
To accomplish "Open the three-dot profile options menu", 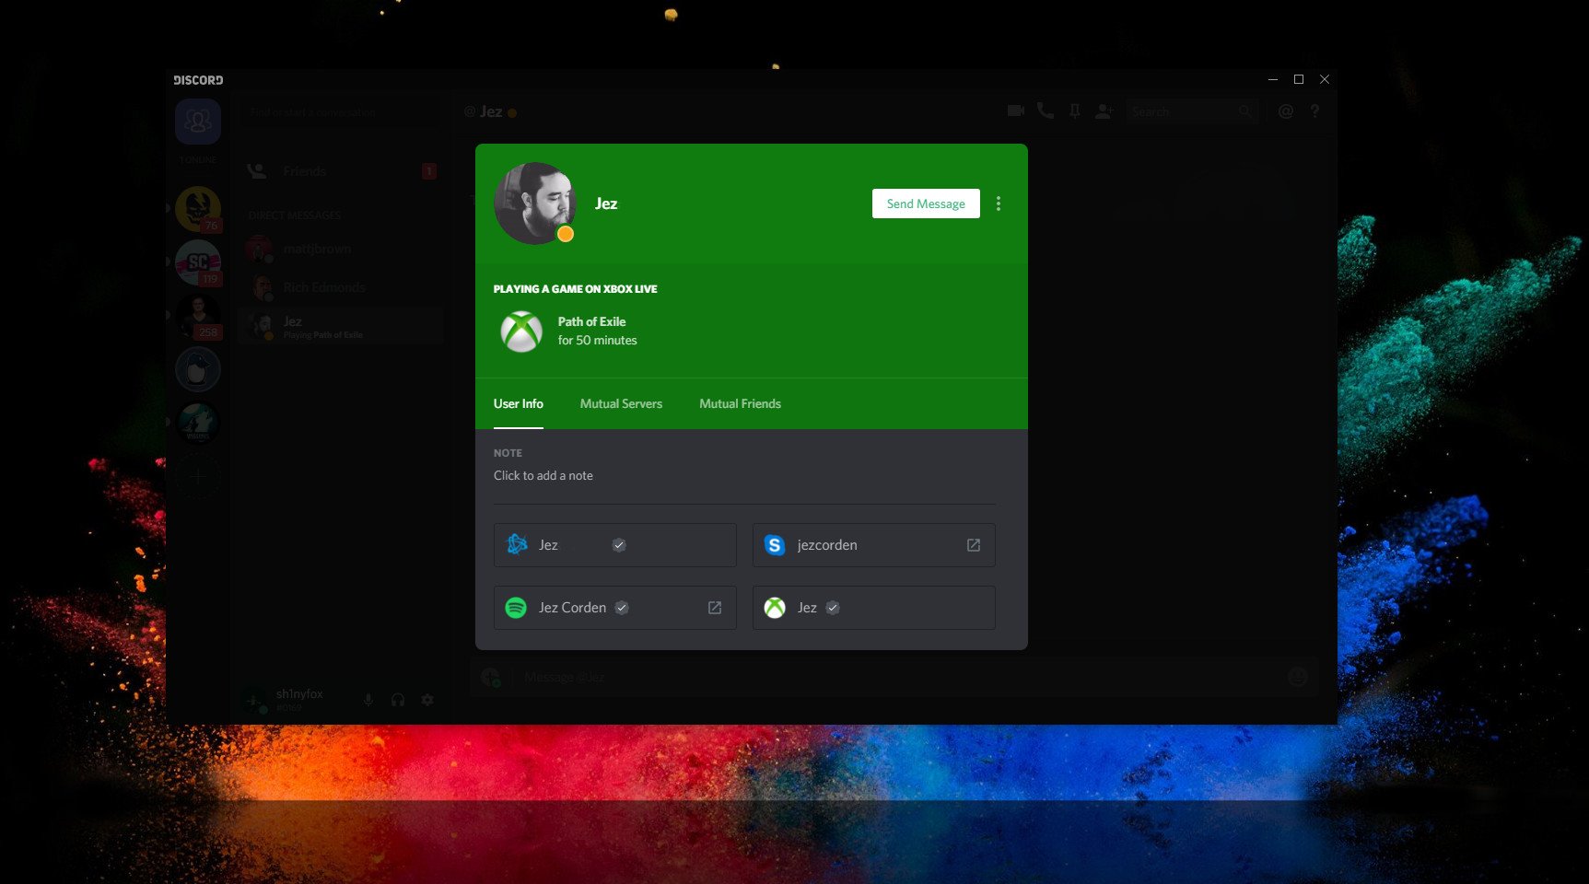I will tap(999, 204).
